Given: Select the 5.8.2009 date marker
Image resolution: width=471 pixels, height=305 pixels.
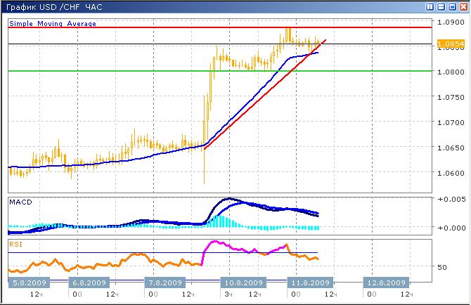Looking at the screenshot, I should tap(29, 283).
